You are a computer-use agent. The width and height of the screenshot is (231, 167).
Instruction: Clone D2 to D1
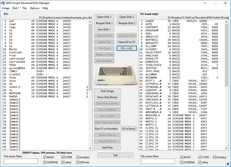(x=127, y=42)
